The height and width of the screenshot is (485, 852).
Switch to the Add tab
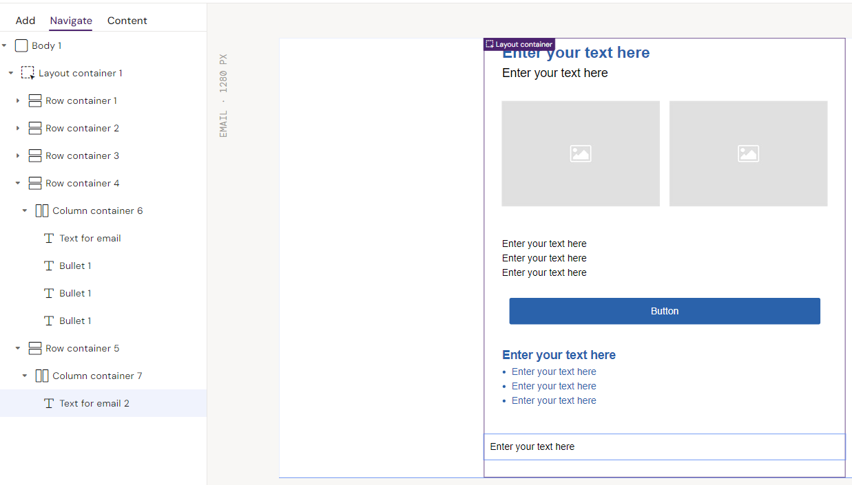pyautogui.click(x=25, y=21)
